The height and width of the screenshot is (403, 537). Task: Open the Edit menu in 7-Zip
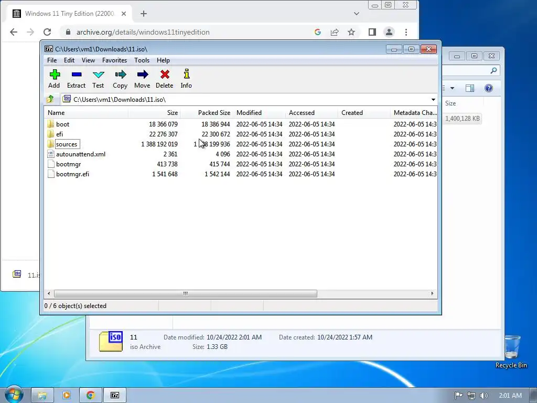click(69, 60)
